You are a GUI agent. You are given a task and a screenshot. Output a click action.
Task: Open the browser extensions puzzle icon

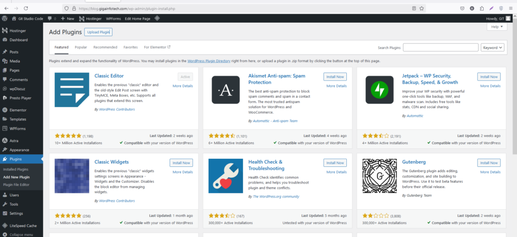tap(482, 9)
